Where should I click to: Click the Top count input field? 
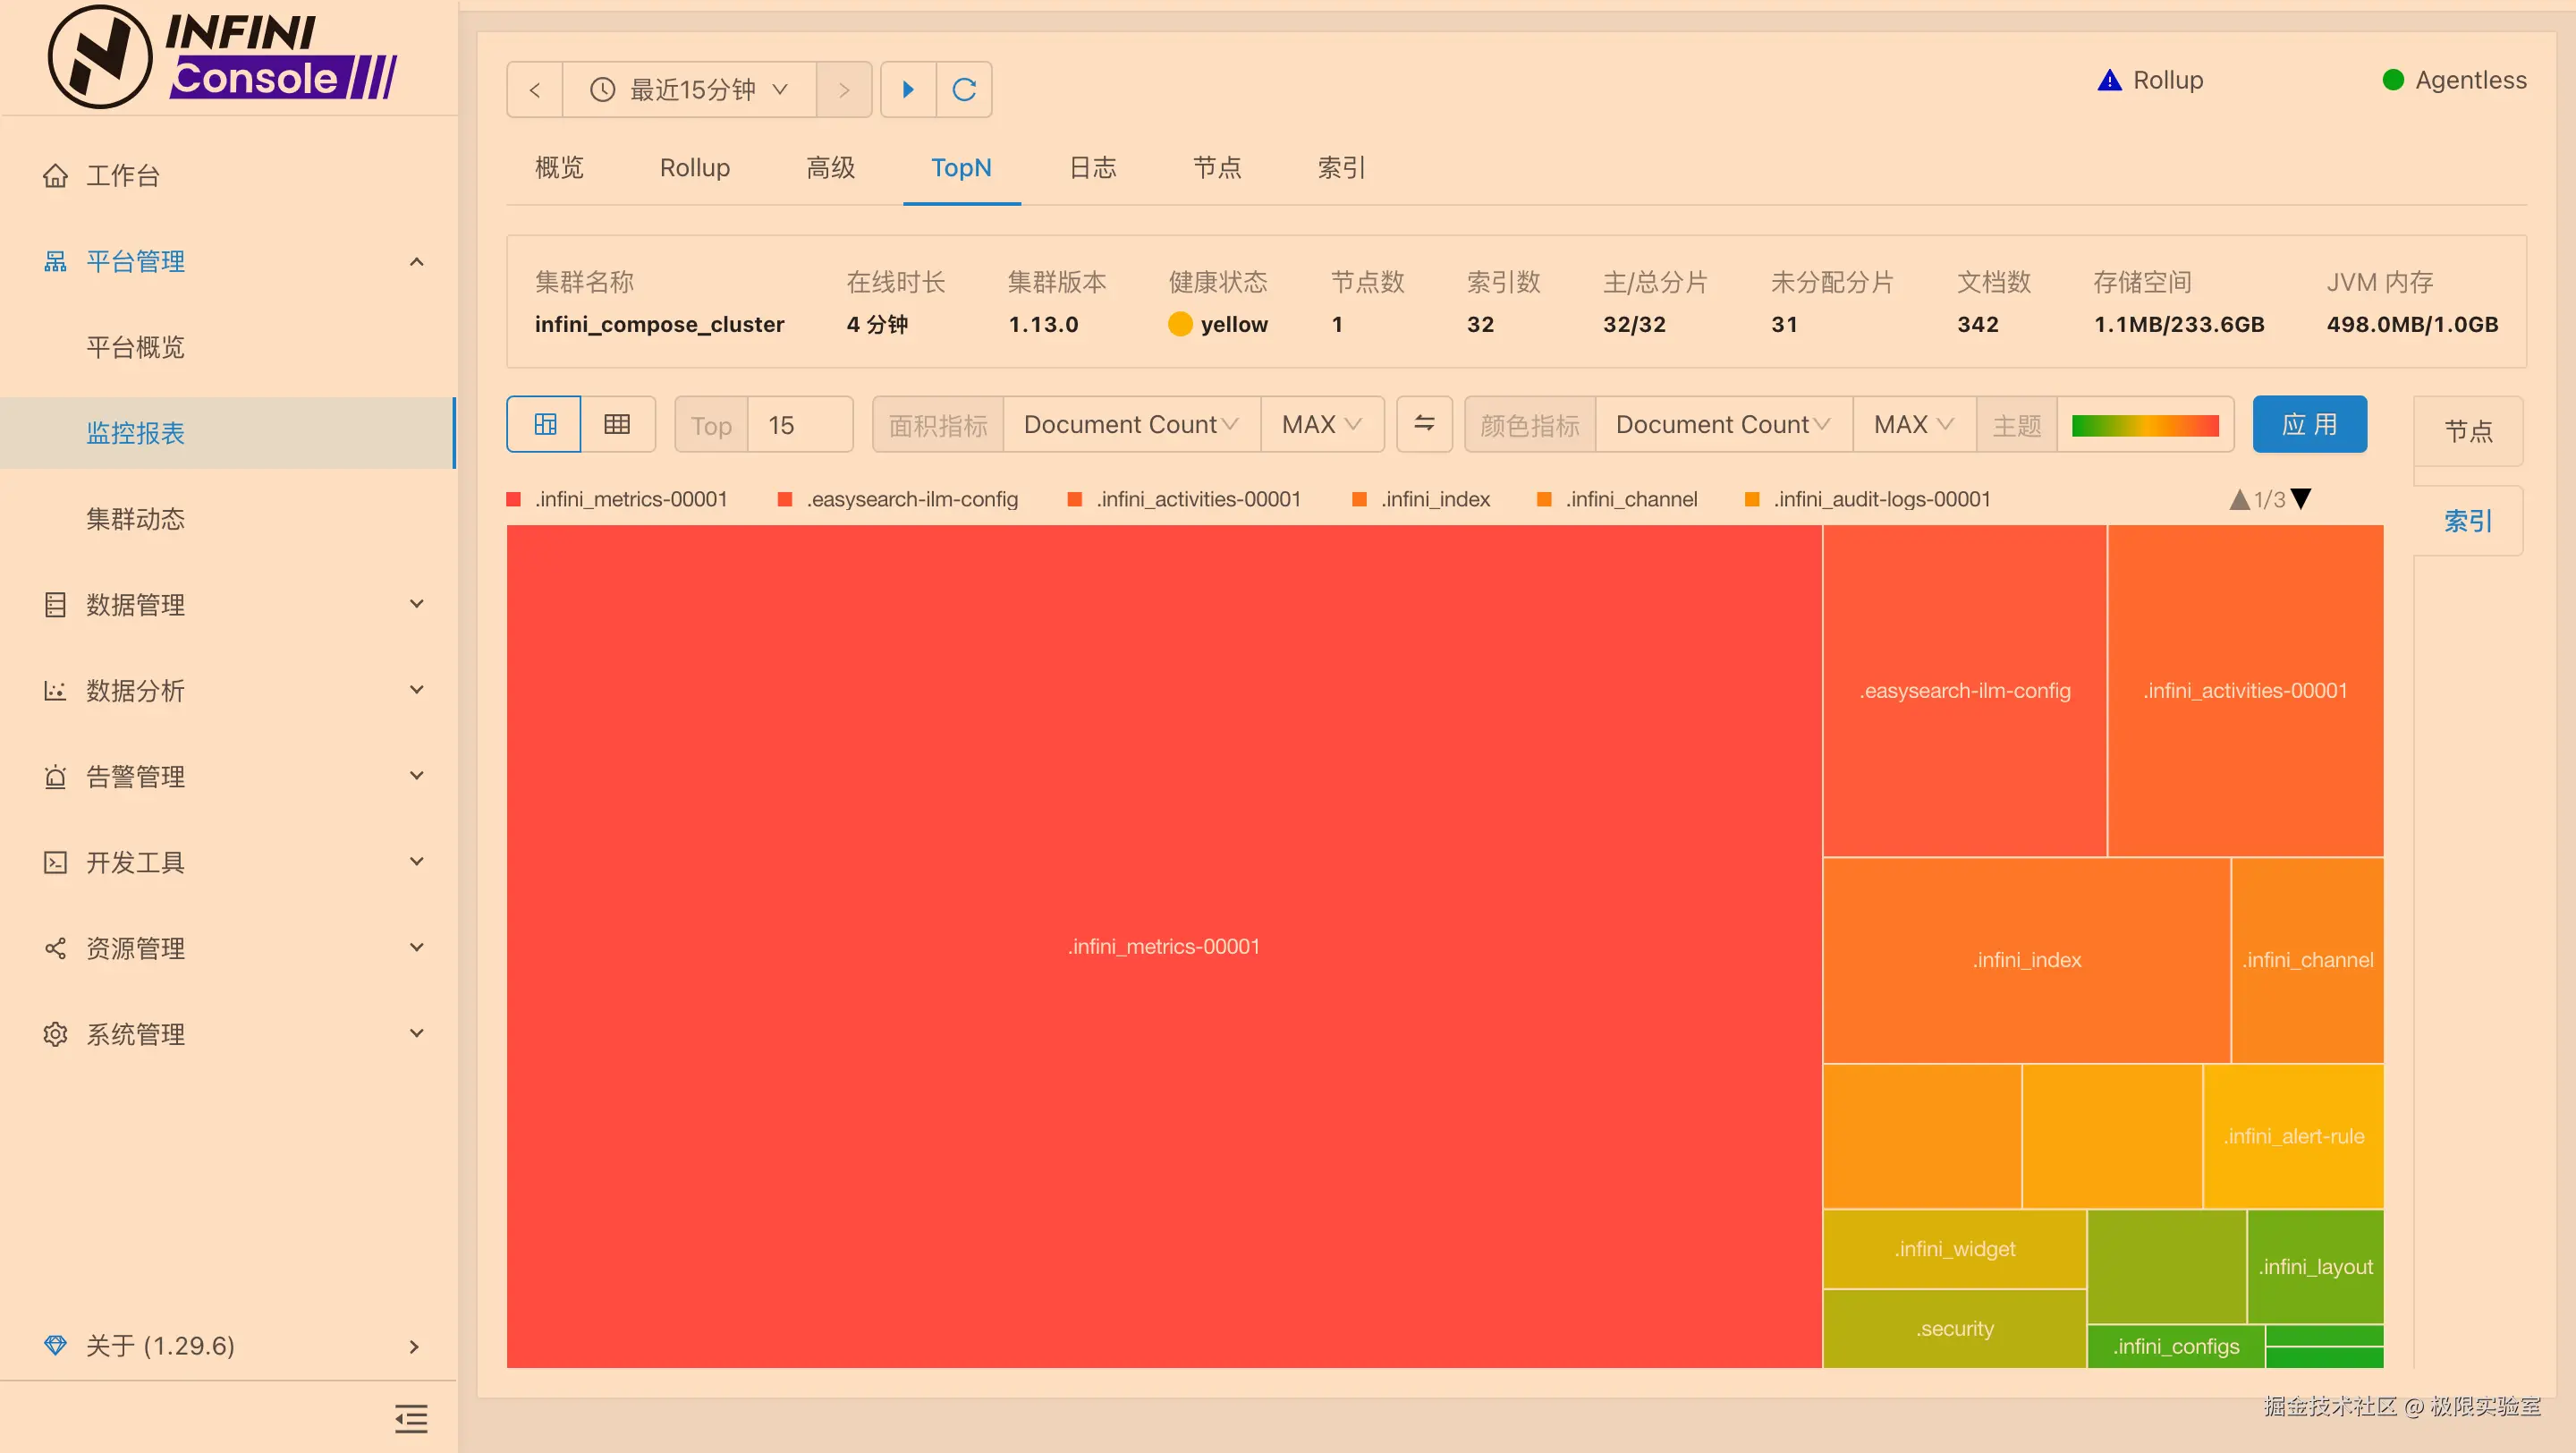click(799, 425)
